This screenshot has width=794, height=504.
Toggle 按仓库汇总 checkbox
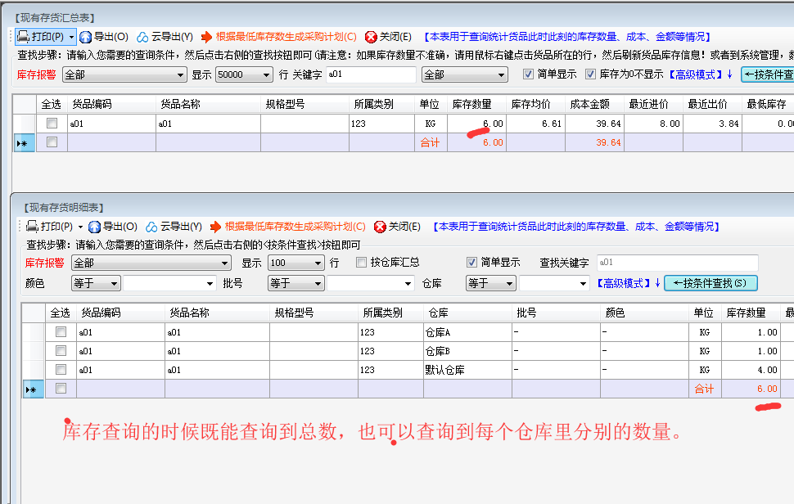(362, 263)
